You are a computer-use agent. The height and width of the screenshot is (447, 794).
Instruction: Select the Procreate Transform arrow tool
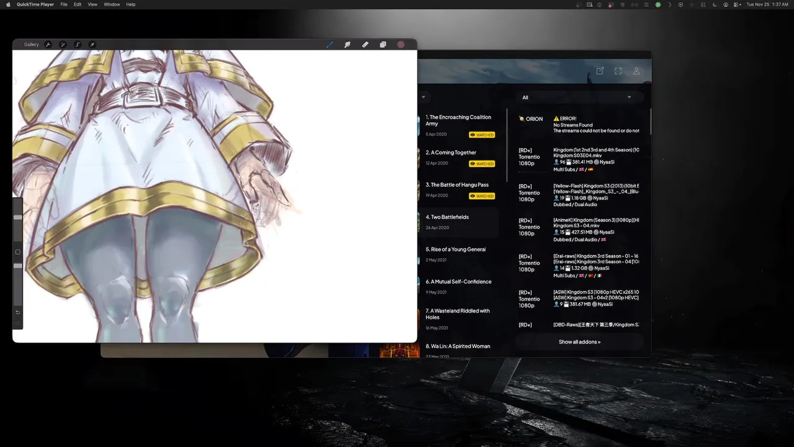point(92,45)
